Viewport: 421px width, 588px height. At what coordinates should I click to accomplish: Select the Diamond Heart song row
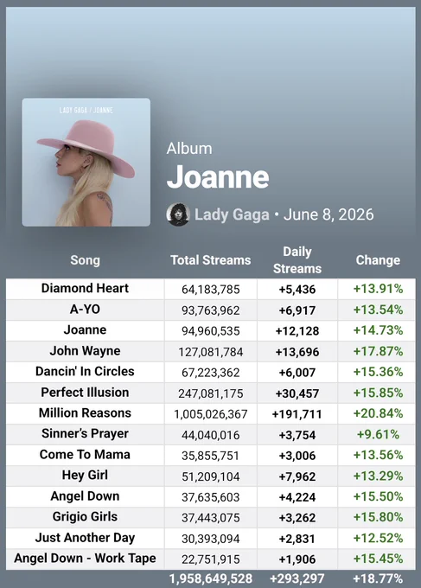211,289
